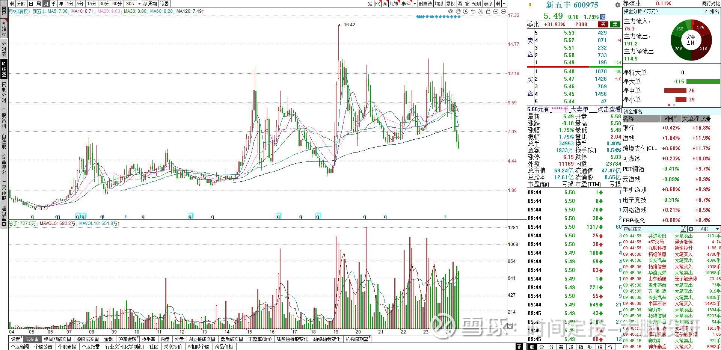Image resolution: width=721 pixels, height=350 pixels.
Task: Select the 市盈率(ttm) indicator tab
Action: tap(259, 339)
